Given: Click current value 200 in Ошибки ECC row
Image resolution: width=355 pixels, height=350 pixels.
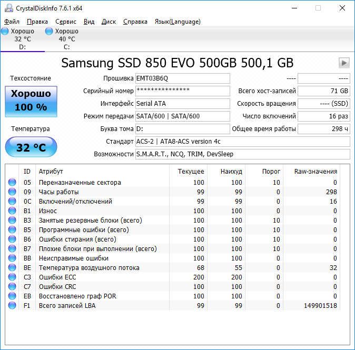Looking at the screenshot, I should tap(199, 277).
